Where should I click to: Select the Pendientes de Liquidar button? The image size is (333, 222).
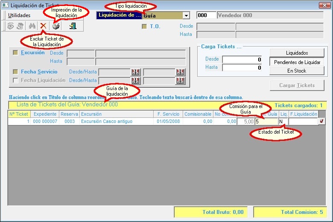pyautogui.click(x=297, y=62)
